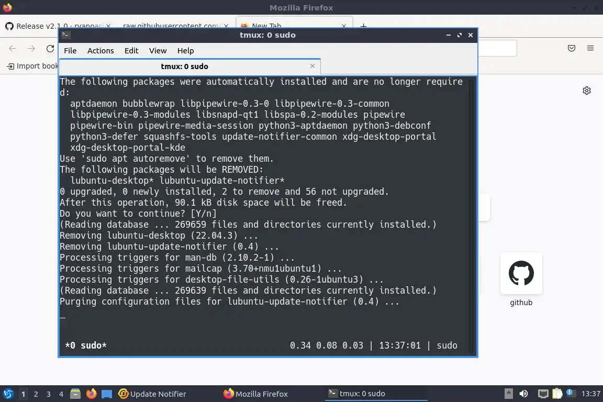The width and height of the screenshot is (603, 402).
Task: Select the 'tmux: 0 sudo' terminal tab
Action: pos(185,66)
